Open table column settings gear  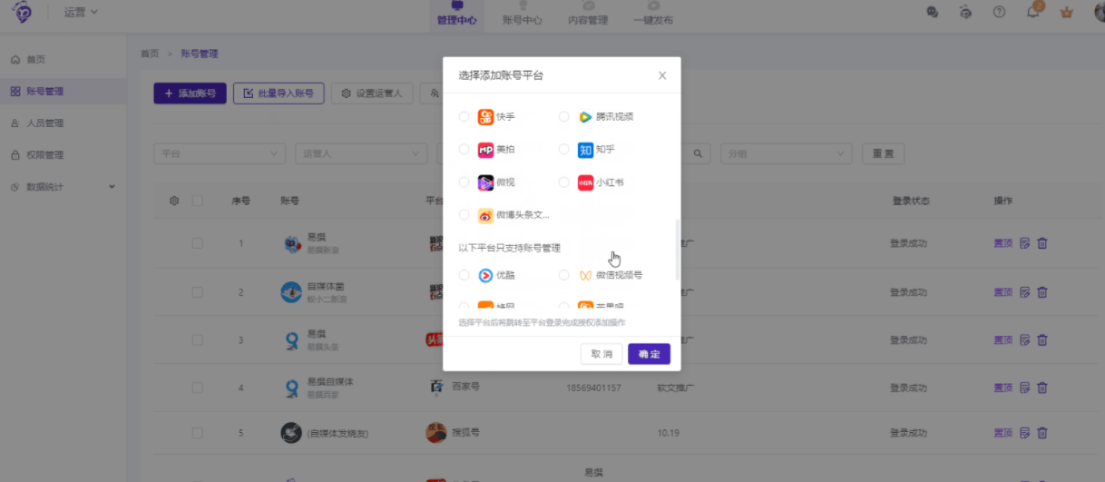pos(174,201)
